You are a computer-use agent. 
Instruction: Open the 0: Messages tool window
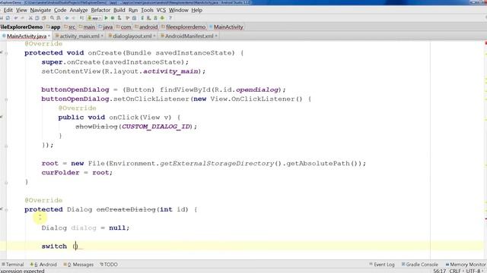pyautogui.click(x=78, y=265)
